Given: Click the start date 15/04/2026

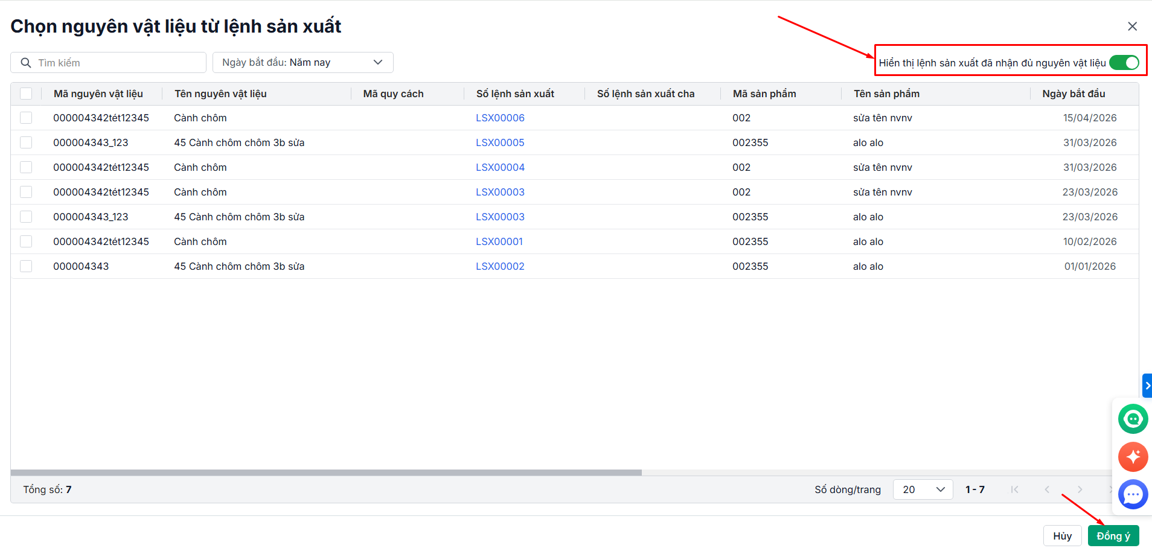Looking at the screenshot, I should tap(1090, 118).
